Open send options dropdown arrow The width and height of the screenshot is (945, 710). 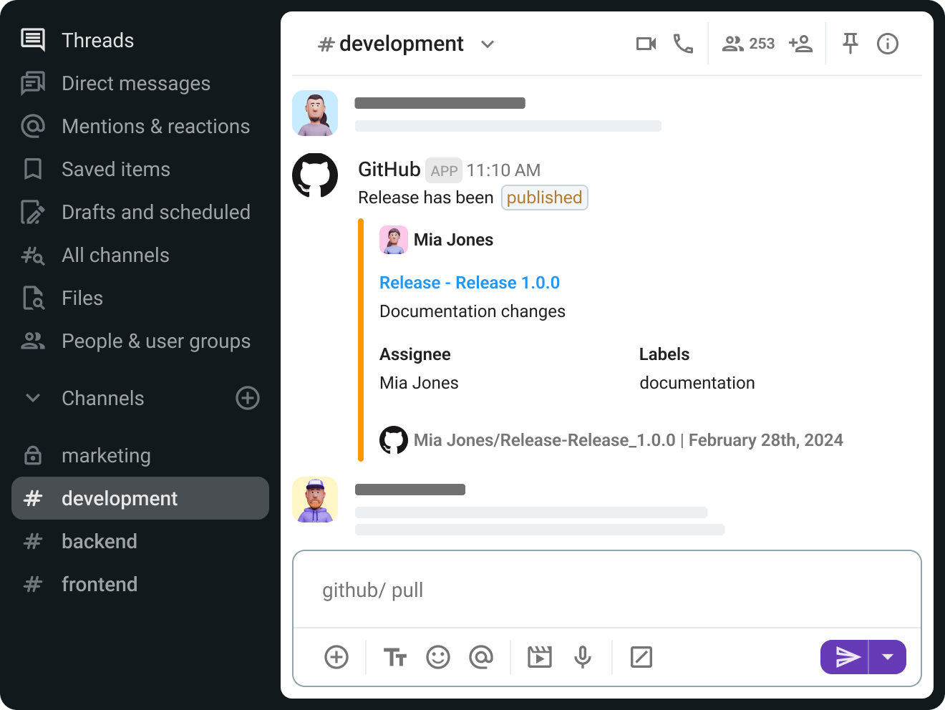888,657
